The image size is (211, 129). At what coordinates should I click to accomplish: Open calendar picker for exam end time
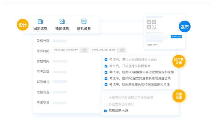click(x=122, y=50)
